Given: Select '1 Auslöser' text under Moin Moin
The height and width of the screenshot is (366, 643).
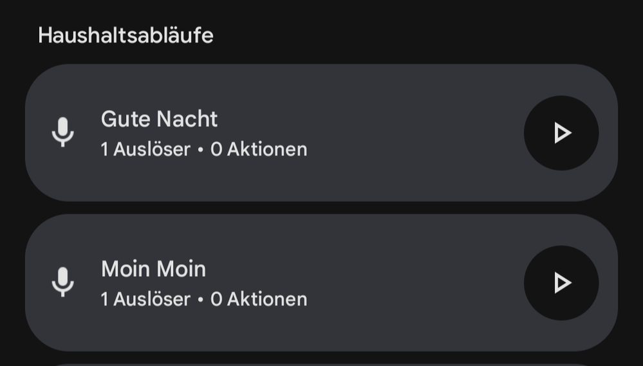Looking at the screenshot, I should (x=145, y=300).
